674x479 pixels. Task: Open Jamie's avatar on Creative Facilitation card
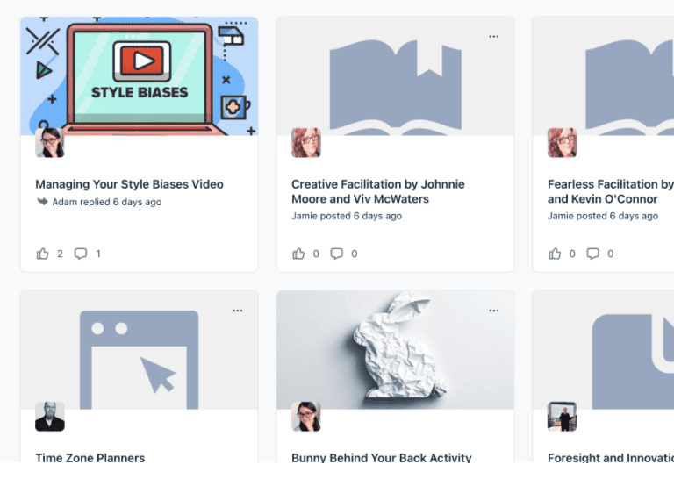coord(306,142)
